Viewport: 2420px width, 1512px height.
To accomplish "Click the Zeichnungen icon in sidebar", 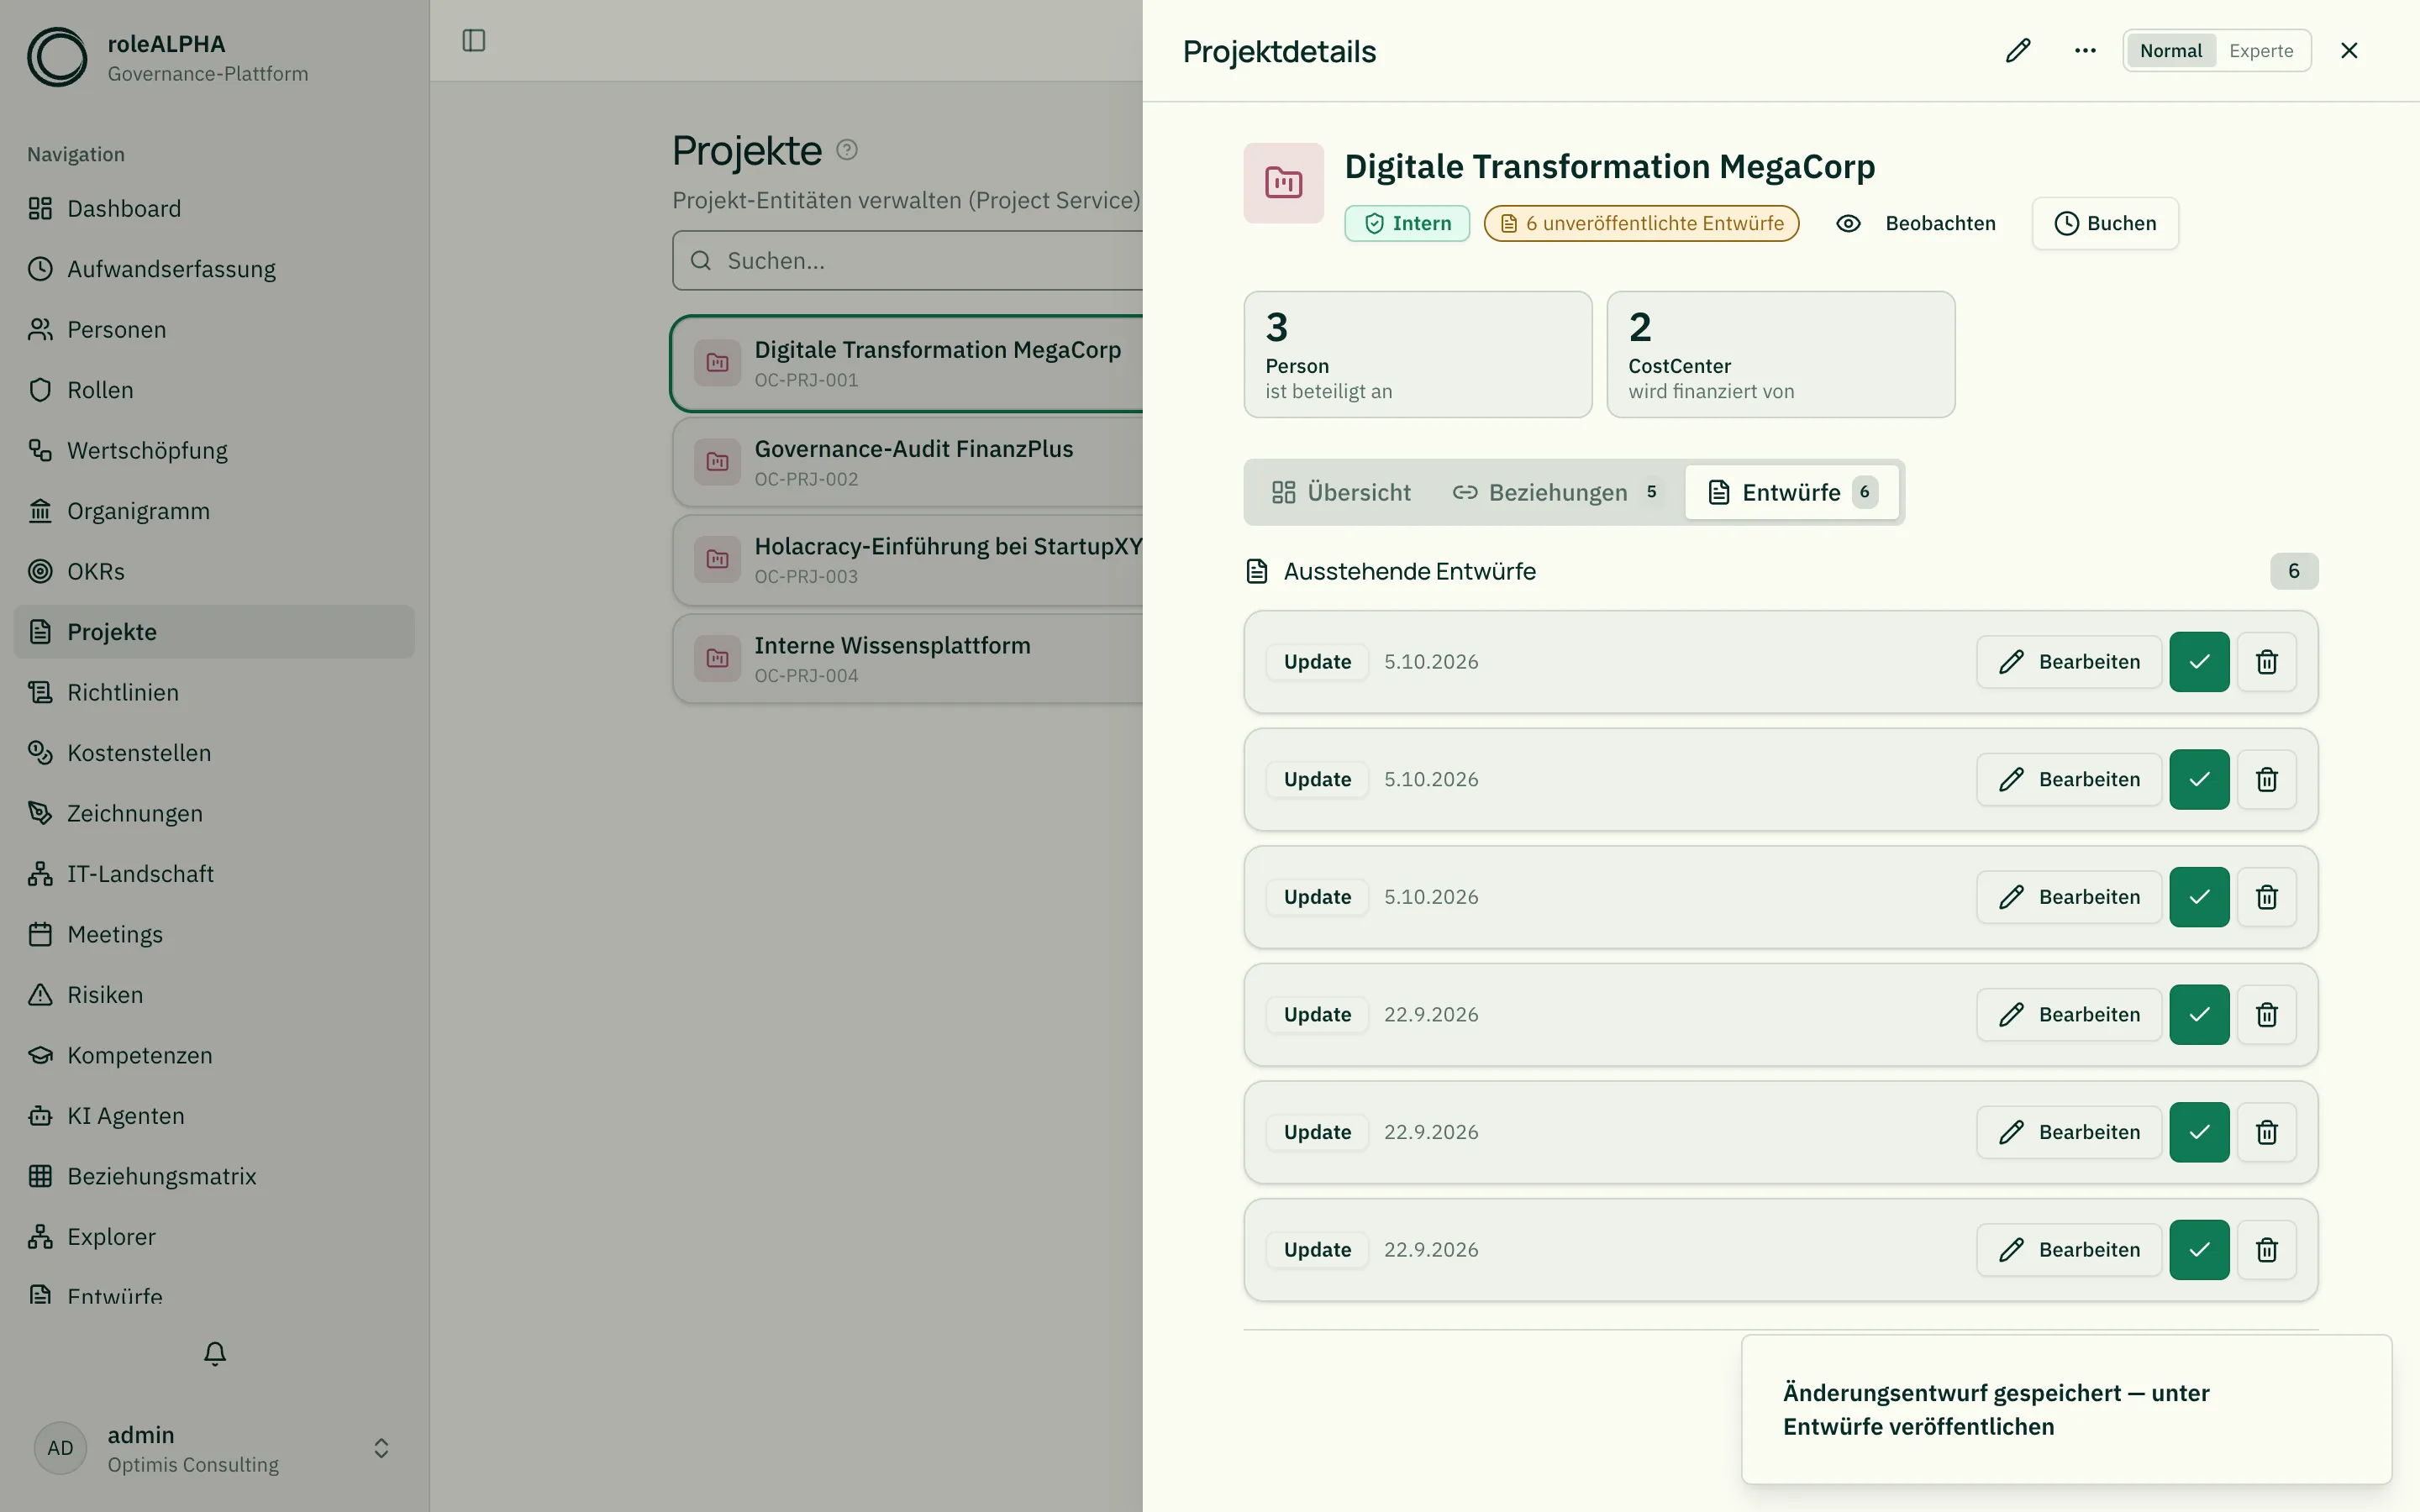I will click(40, 814).
